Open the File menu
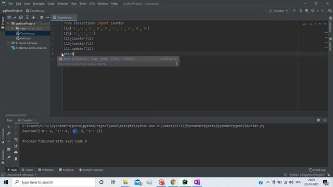333x187 pixels. (10, 4)
